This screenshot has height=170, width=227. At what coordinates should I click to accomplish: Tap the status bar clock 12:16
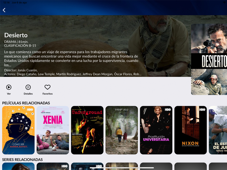click(6, 3)
